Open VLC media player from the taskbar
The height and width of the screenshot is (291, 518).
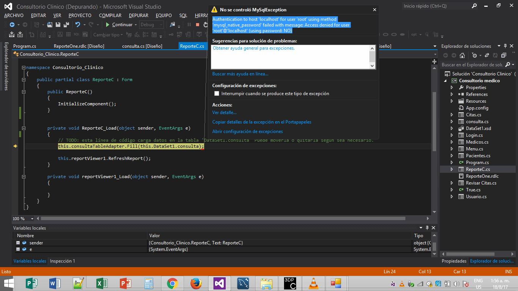tap(314, 283)
